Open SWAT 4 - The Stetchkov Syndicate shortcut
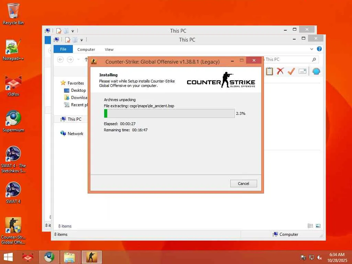 [13, 159]
